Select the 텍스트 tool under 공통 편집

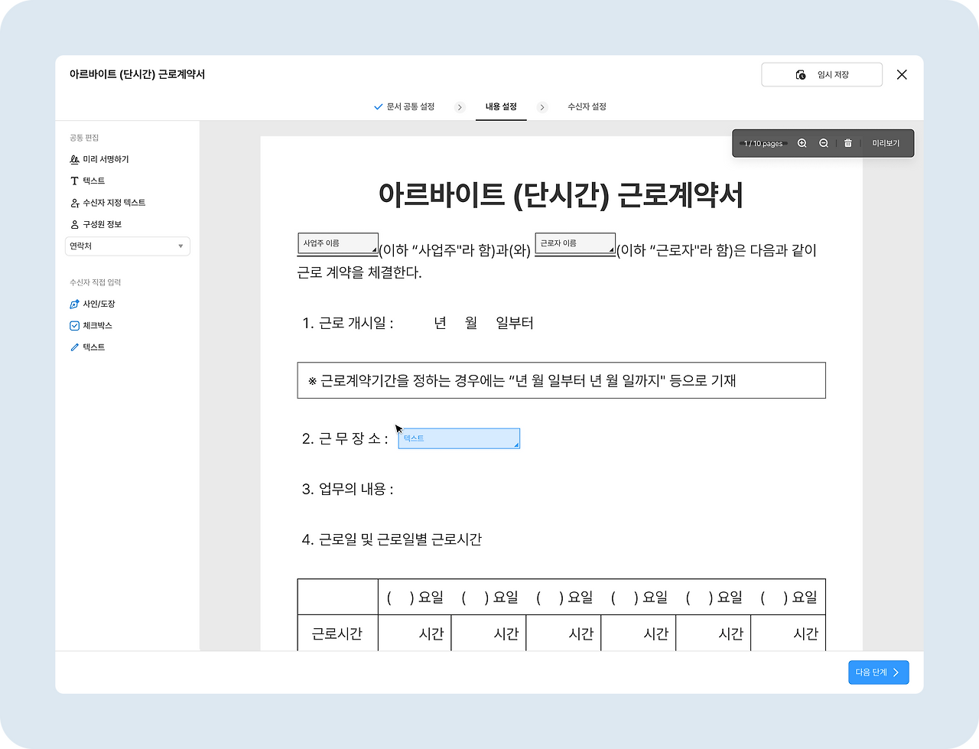click(87, 181)
